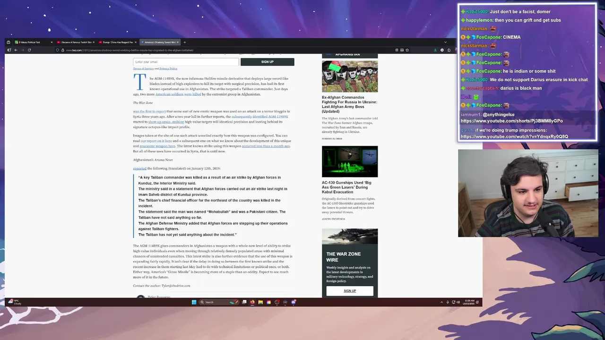Open Ex-Afghan Commandos article headline
The height and width of the screenshot is (340, 605).
349,104
